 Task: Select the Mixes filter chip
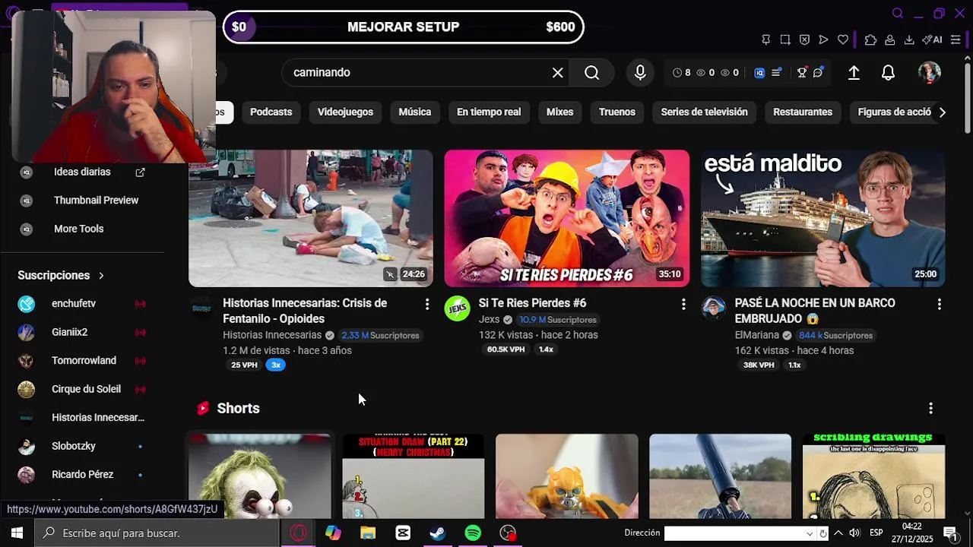pyautogui.click(x=559, y=112)
